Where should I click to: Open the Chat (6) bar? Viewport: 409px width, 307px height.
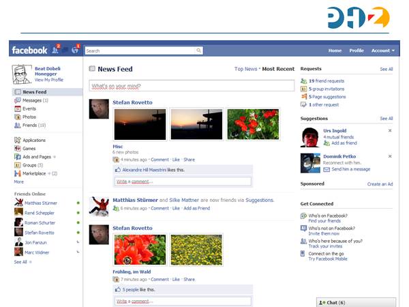tap(356, 302)
